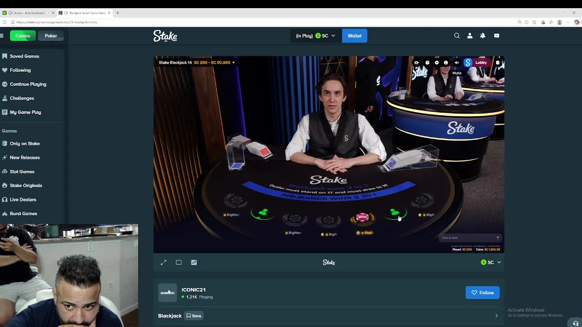Switch to the Poker tab
Viewport: 582px width, 327px height.
(51, 36)
